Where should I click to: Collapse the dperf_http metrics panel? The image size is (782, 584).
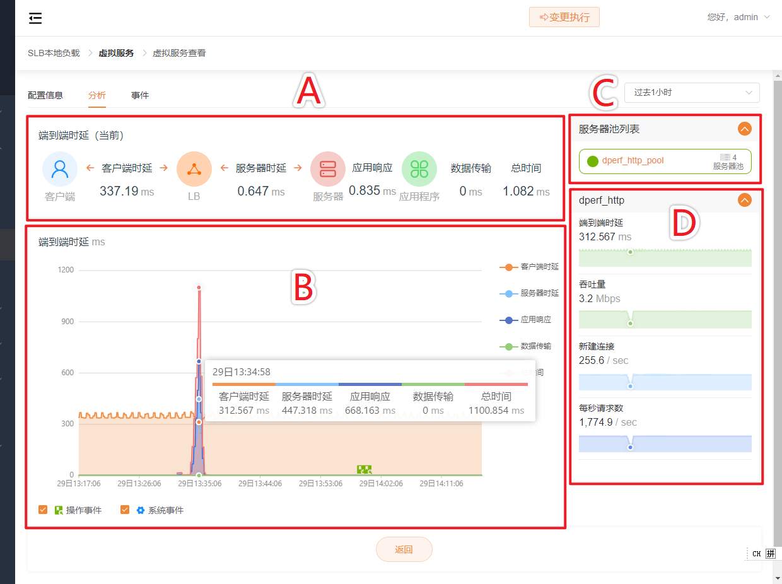744,201
